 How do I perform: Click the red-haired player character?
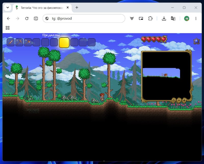(102, 97)
